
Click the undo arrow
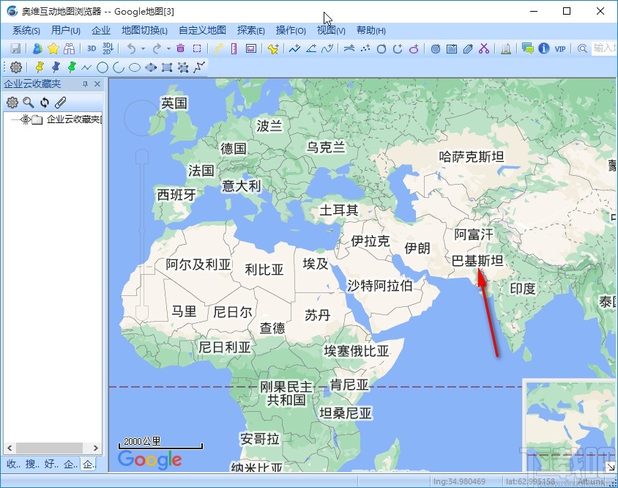pyautogui.click(x=131, y=48)
